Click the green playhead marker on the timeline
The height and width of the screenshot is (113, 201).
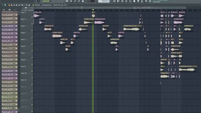(93, 10)
